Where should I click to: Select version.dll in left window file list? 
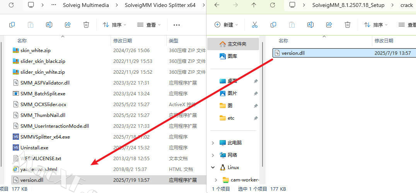[108, 180]
